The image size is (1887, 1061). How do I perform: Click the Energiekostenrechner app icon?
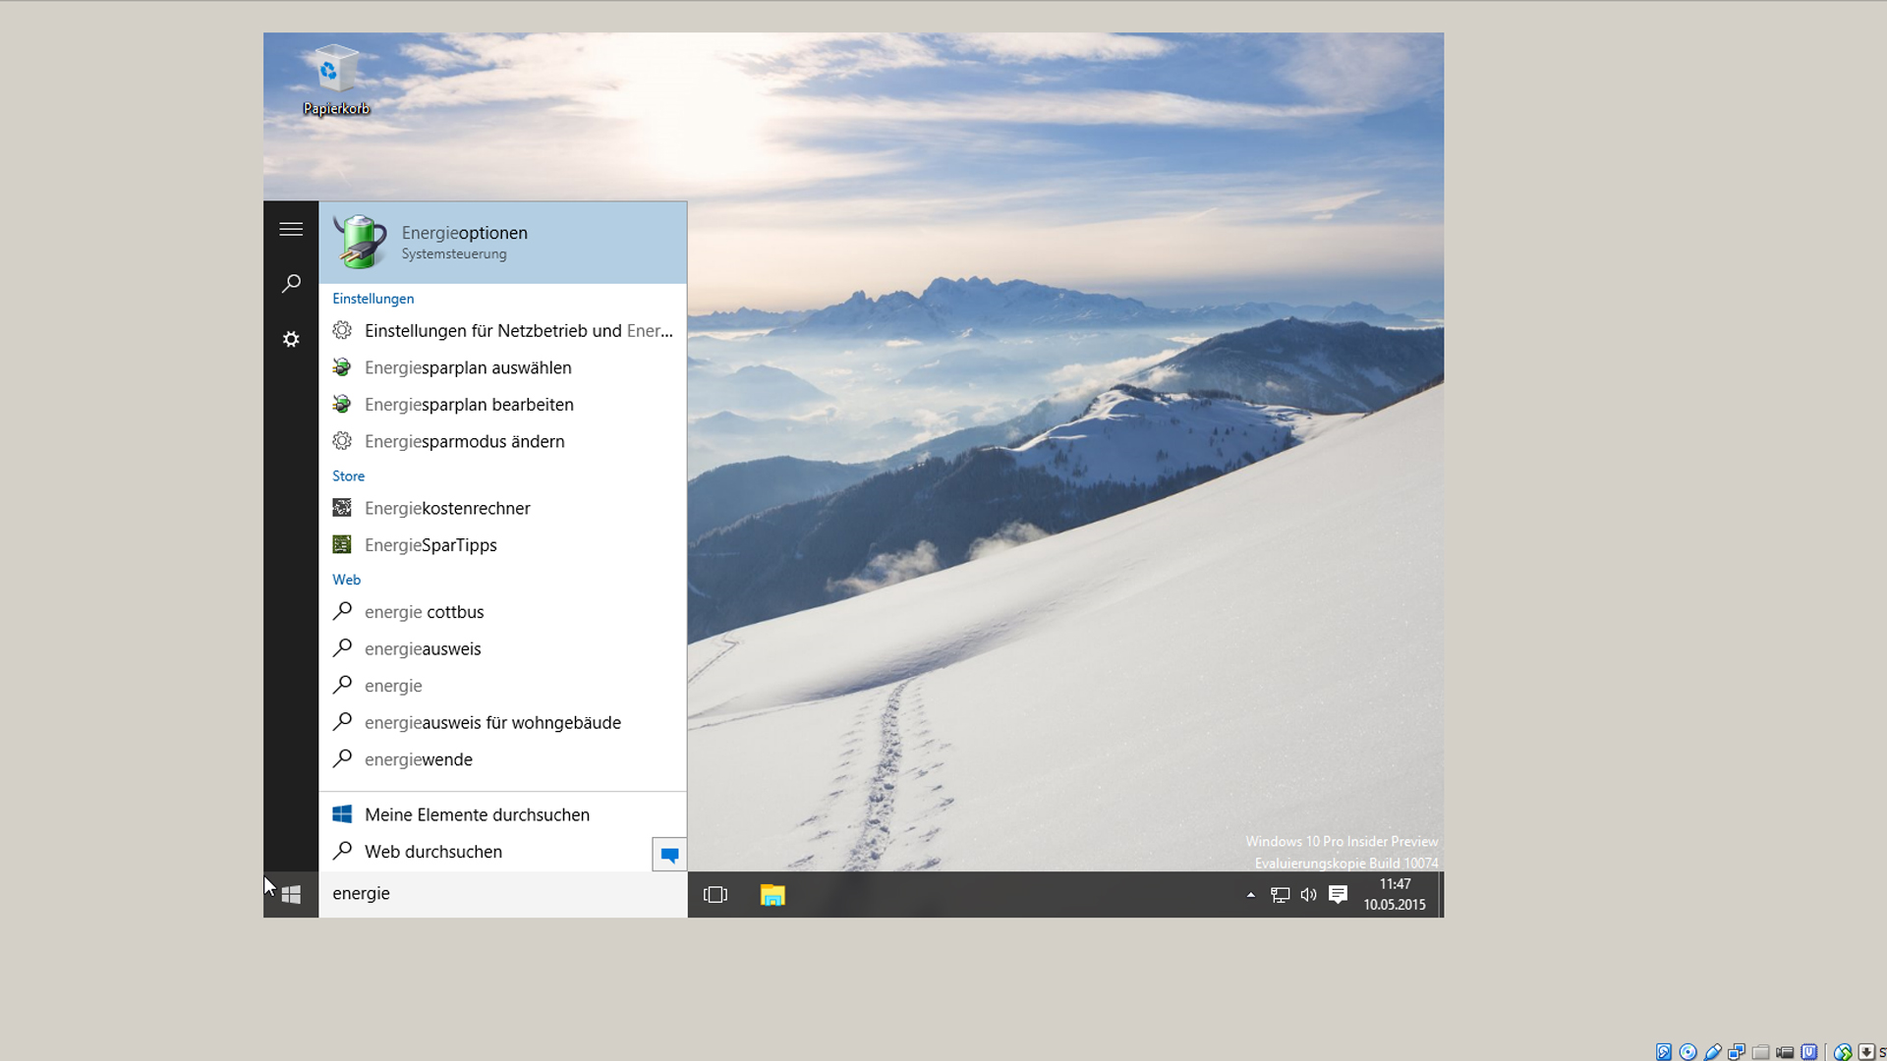[x=342, y=508]
